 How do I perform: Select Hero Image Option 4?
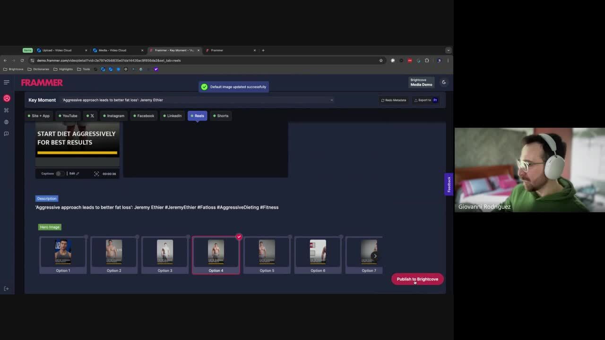(216, 255)
